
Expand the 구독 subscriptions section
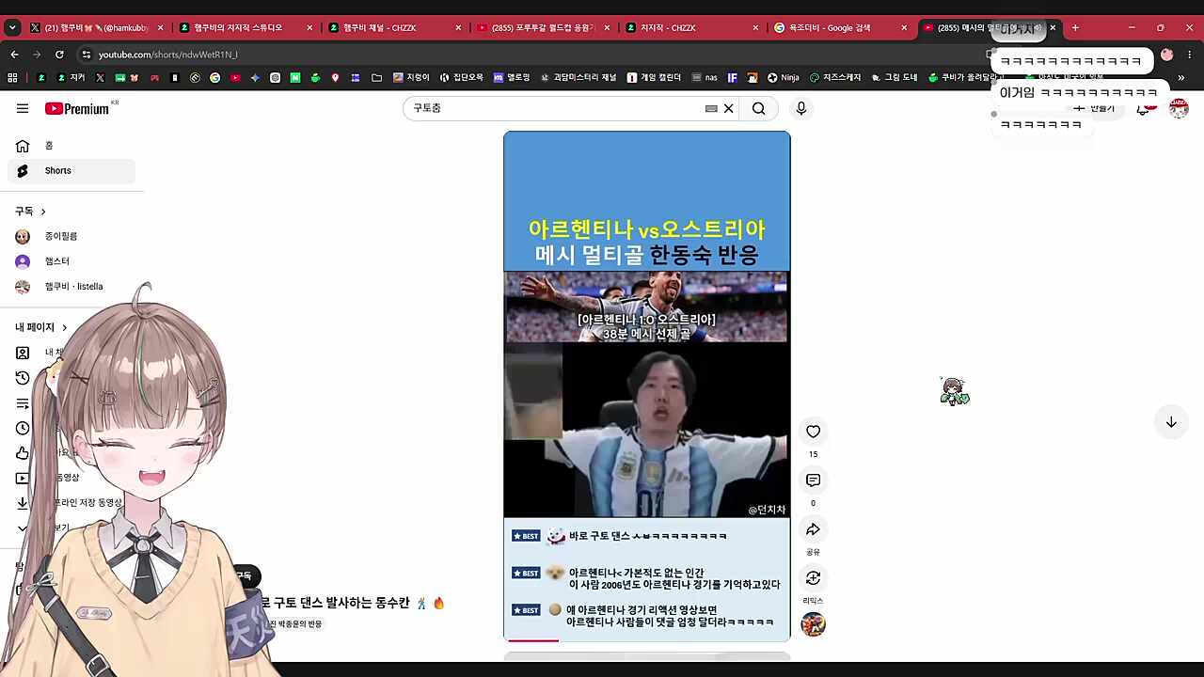[30, 212]
